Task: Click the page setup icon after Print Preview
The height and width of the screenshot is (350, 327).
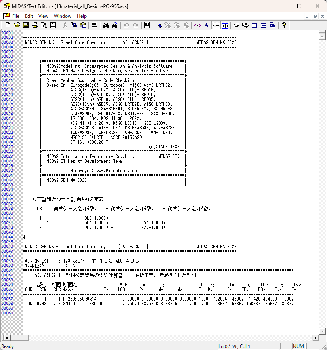Action: click(x=53, y=25)
